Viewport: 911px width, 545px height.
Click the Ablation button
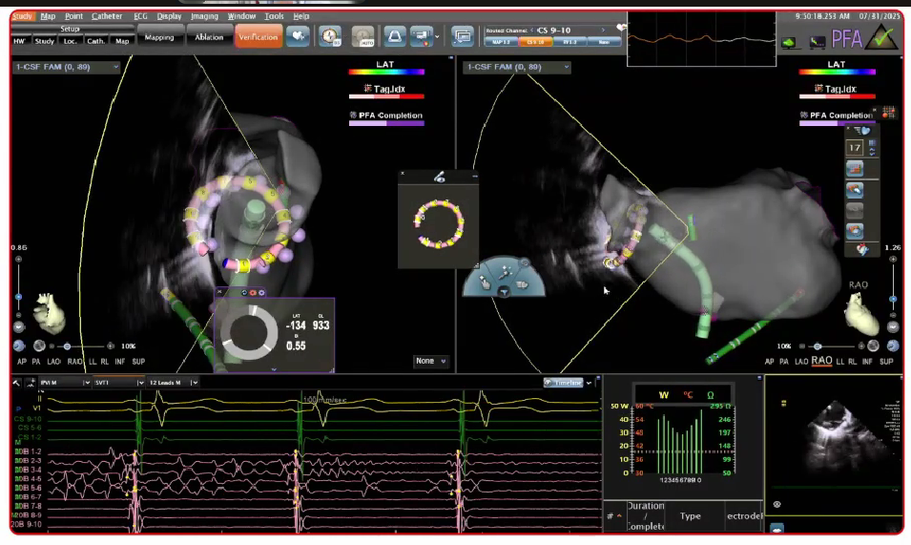(209, 37)
